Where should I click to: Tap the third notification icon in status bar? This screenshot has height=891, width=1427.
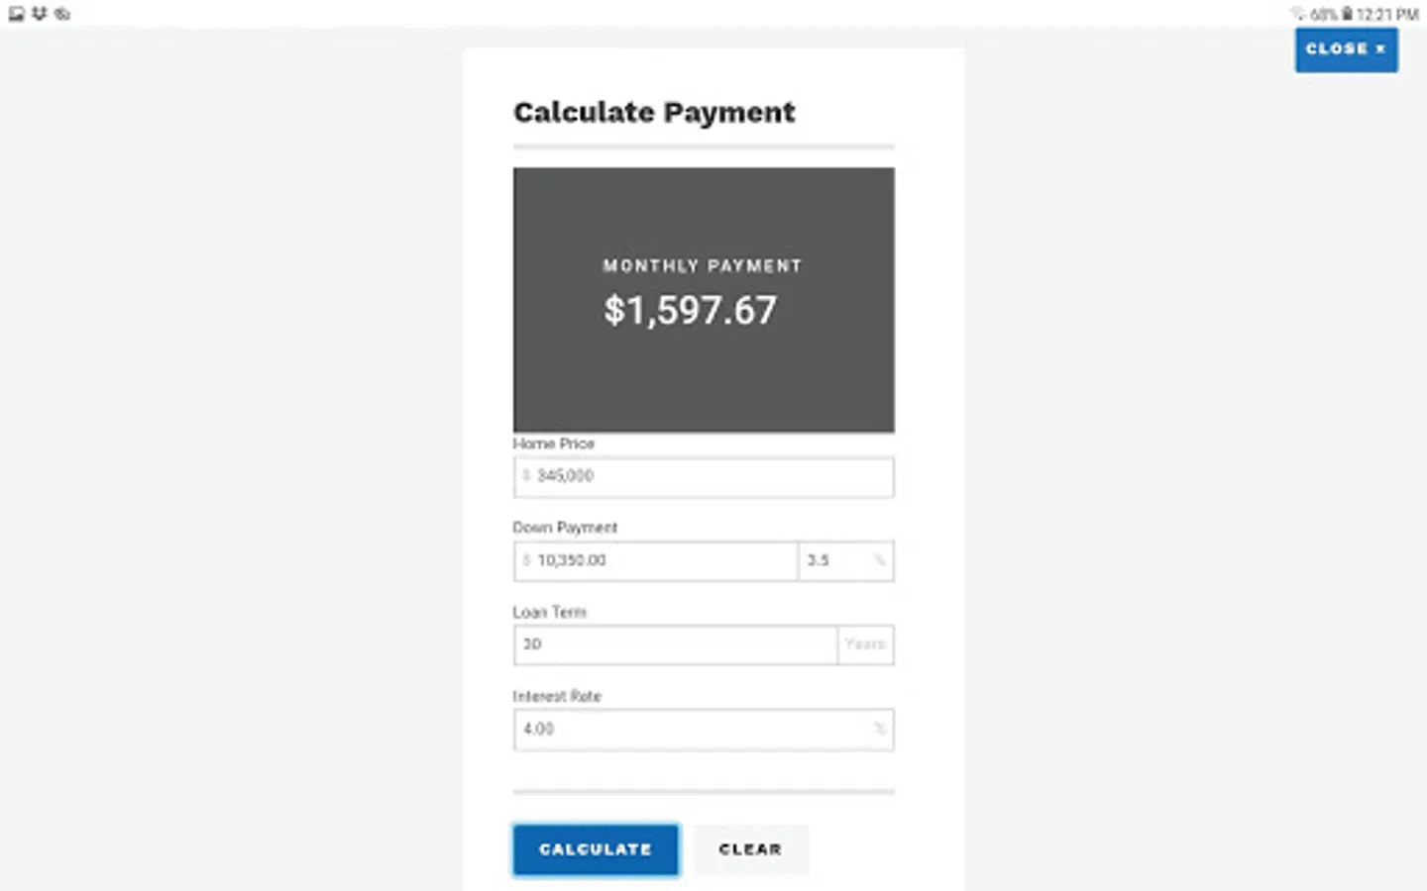pyautogui.click(x=62, y=14)
